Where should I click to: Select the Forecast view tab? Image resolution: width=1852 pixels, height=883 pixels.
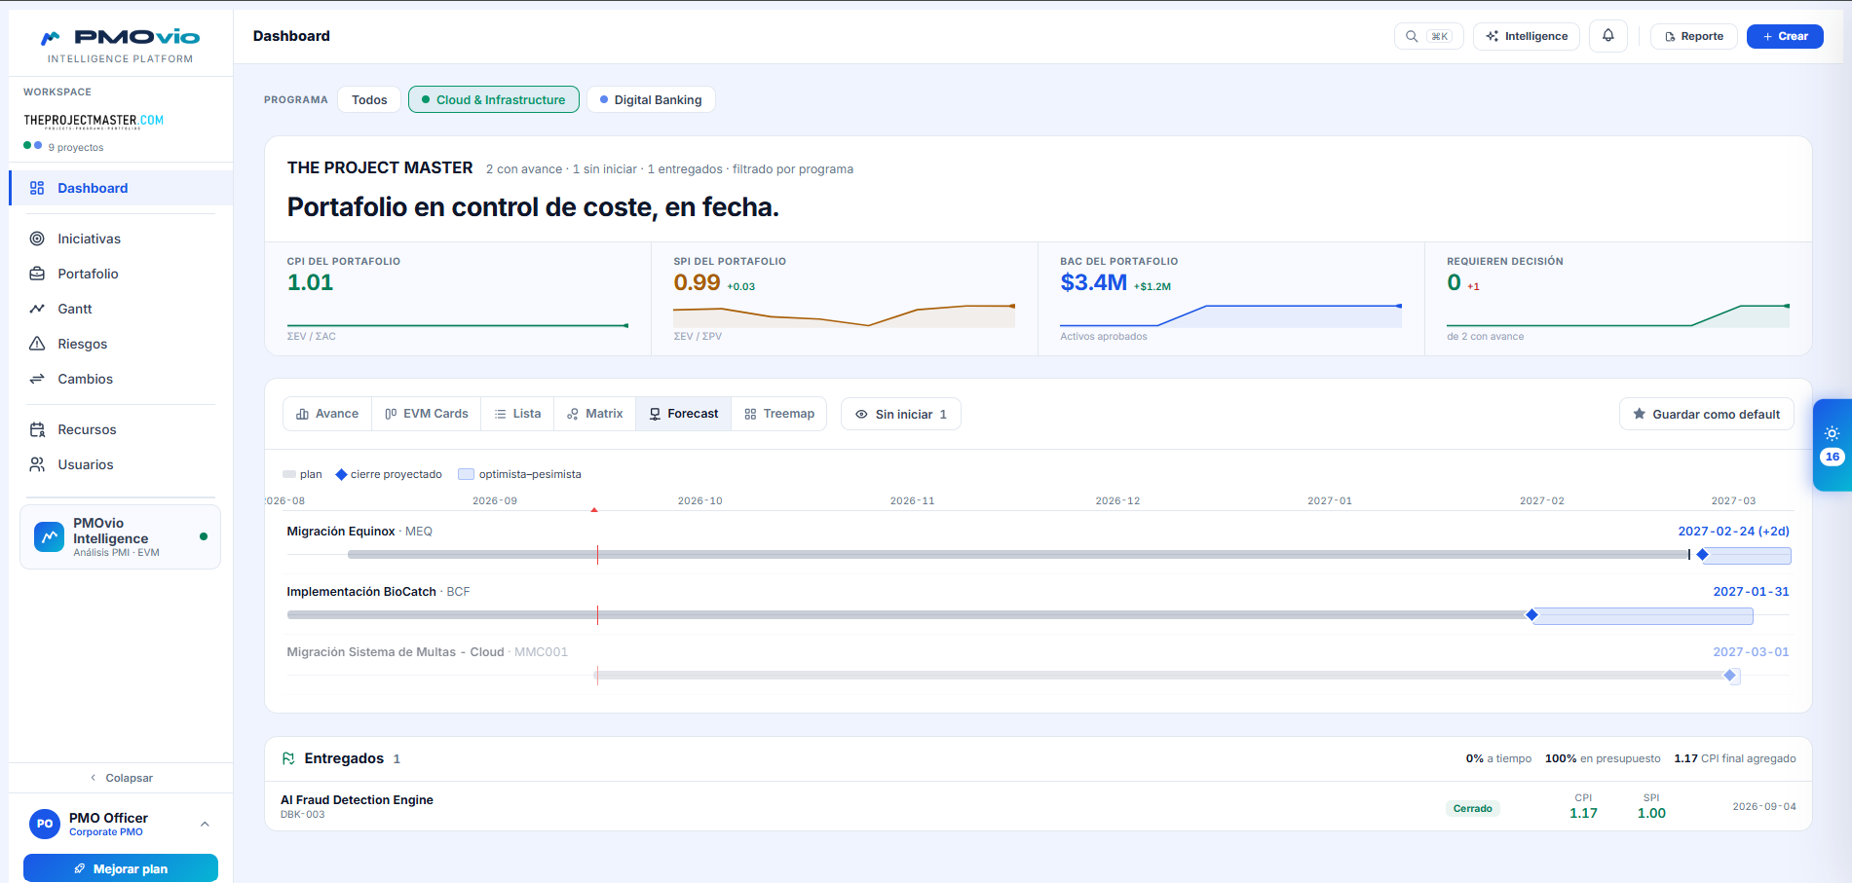tap(683, 414)
